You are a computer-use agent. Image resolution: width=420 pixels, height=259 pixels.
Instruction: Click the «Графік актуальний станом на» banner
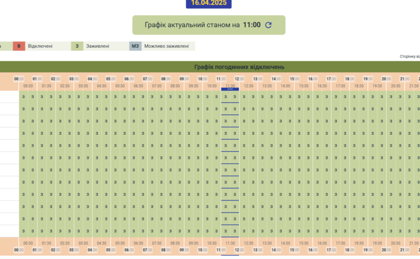click(193, 25)
